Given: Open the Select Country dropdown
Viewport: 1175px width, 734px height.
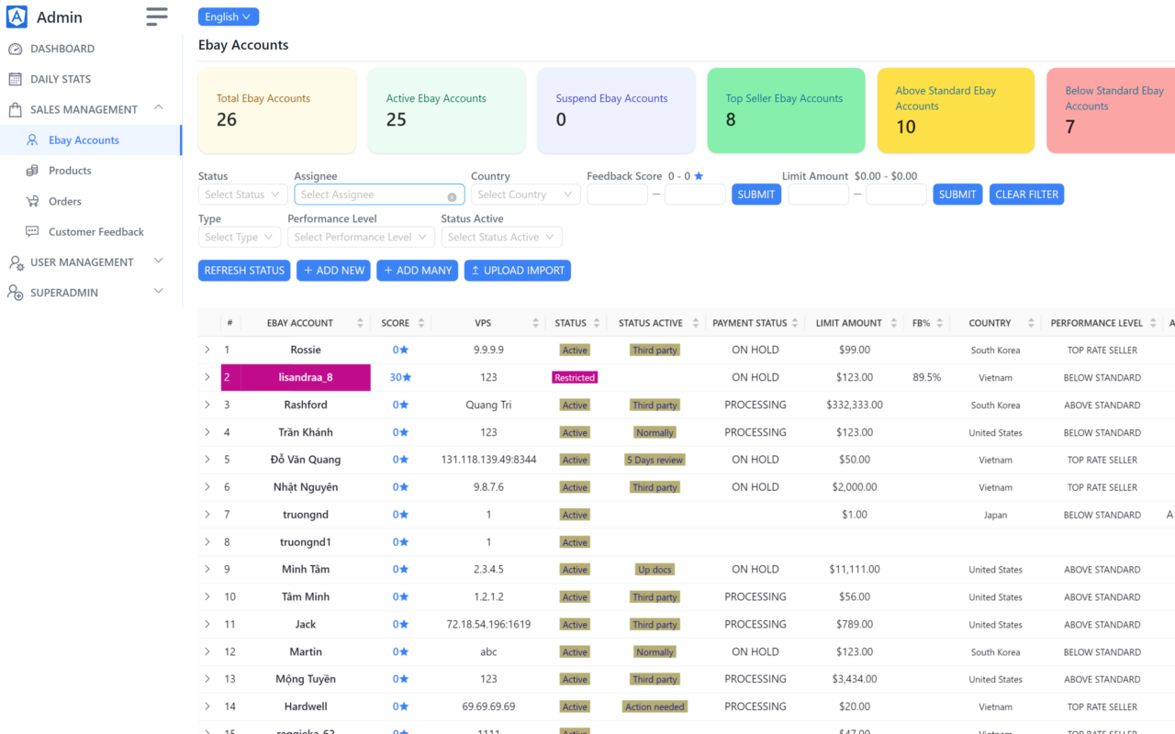Looking at the screenshot, I should 526,195.
